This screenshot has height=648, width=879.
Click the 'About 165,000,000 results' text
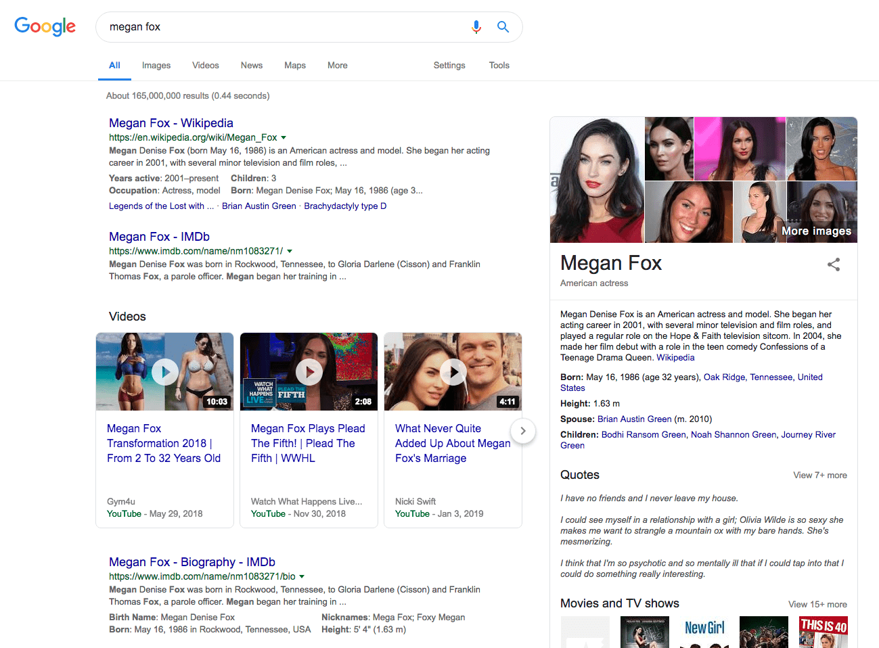point(187,96)
